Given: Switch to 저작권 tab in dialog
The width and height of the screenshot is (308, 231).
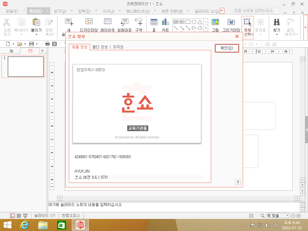Looking at the screenshot, I should coord(118,47).
